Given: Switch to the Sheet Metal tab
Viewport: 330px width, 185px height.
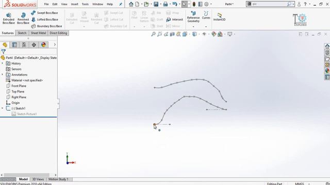Looking at the screenshot, I should click(x=38, y=33).
